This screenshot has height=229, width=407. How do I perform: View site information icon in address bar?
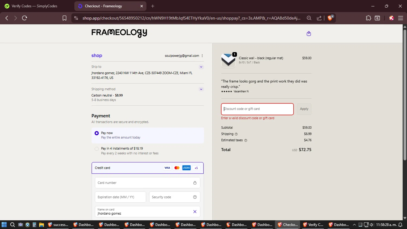[x=76, y=18]
